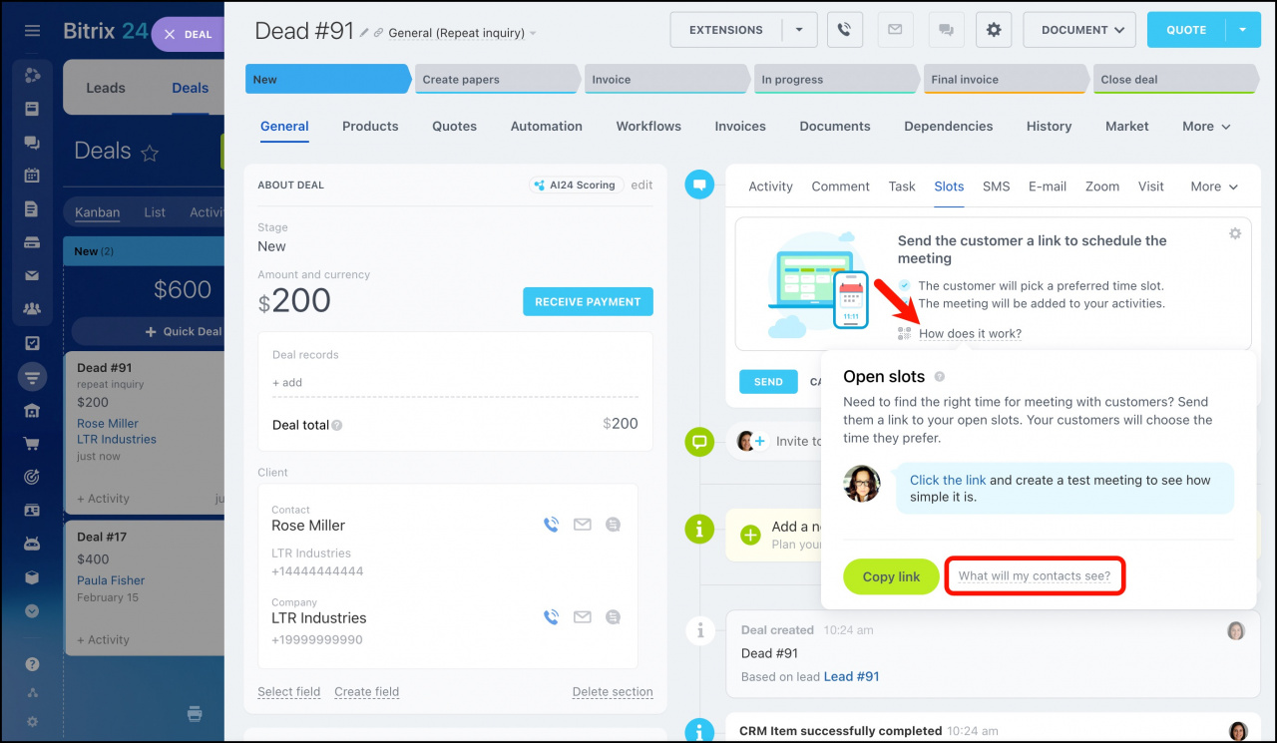The width and height of the screenshot is (1277, 743).
Task: Move deal to Final invoice stage
Action: point(1007,80)
